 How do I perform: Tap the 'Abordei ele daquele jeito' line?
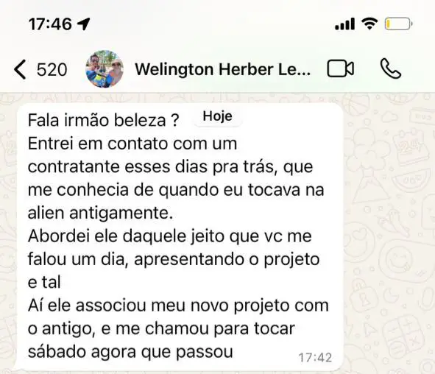point(170,236)
